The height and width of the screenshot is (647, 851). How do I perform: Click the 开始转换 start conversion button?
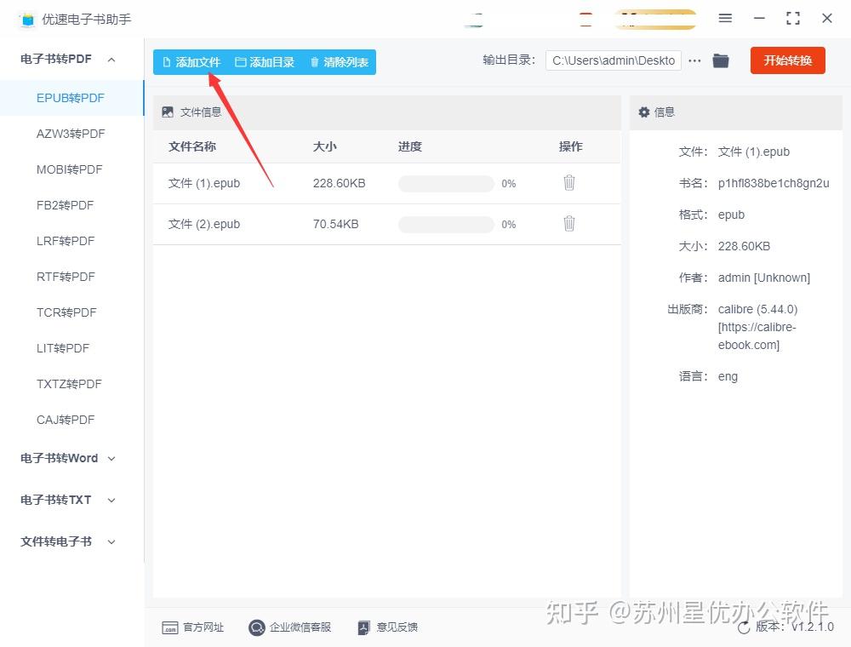coord(787,60)
